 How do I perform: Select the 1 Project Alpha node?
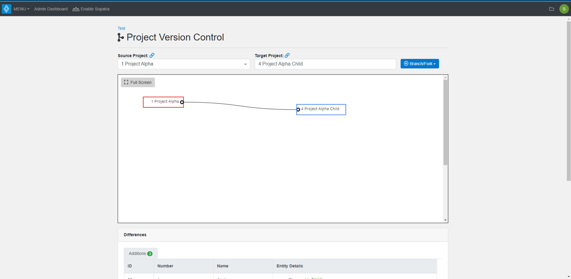click(x=163, y=102)
